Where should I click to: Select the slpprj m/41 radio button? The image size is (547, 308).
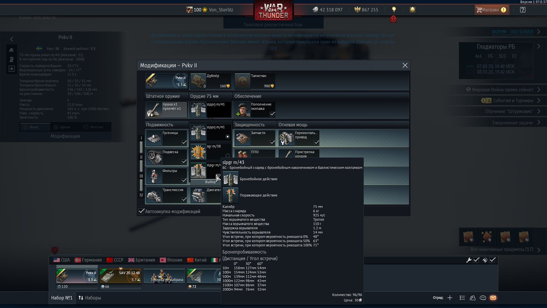[227, 137]
